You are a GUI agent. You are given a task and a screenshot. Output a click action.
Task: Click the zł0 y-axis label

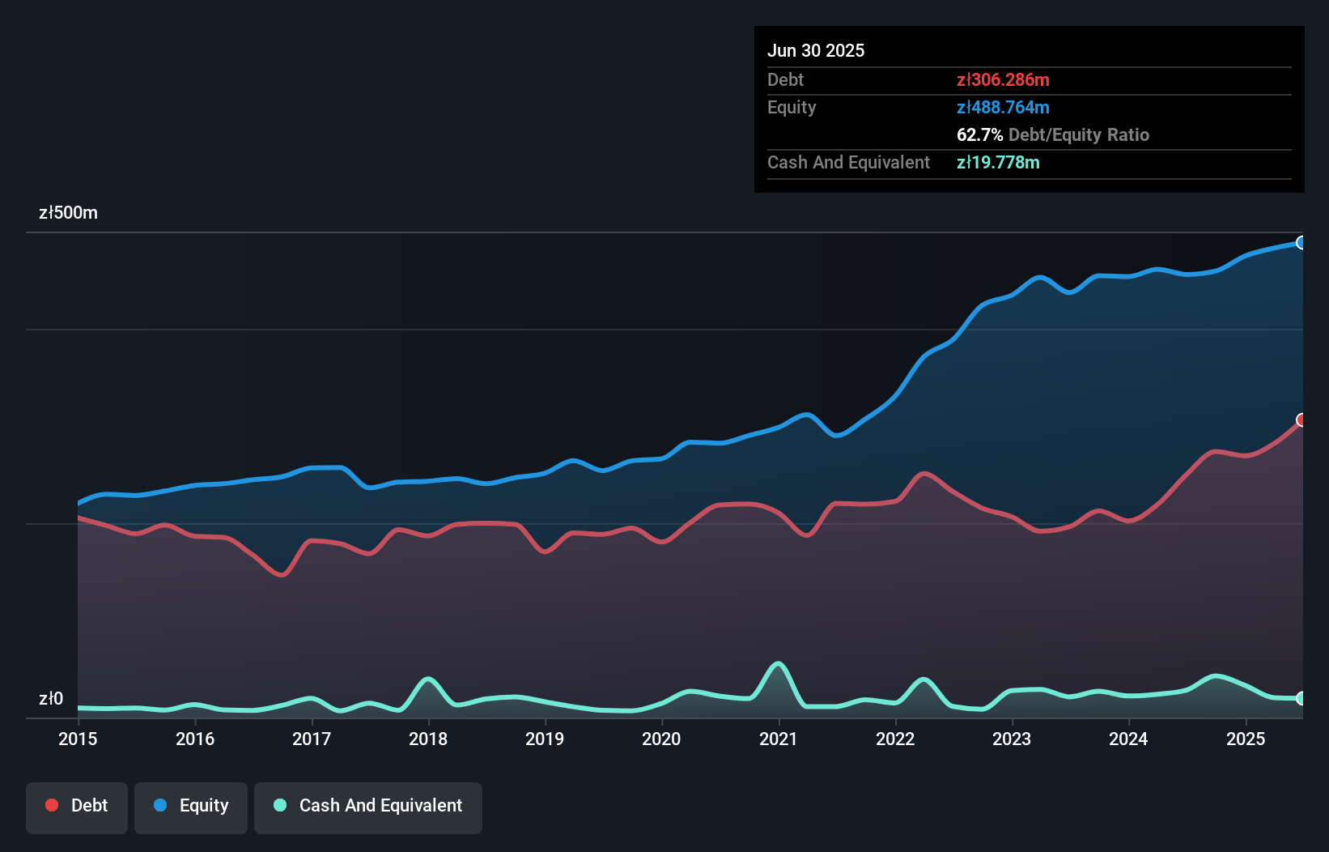point(51,699)
